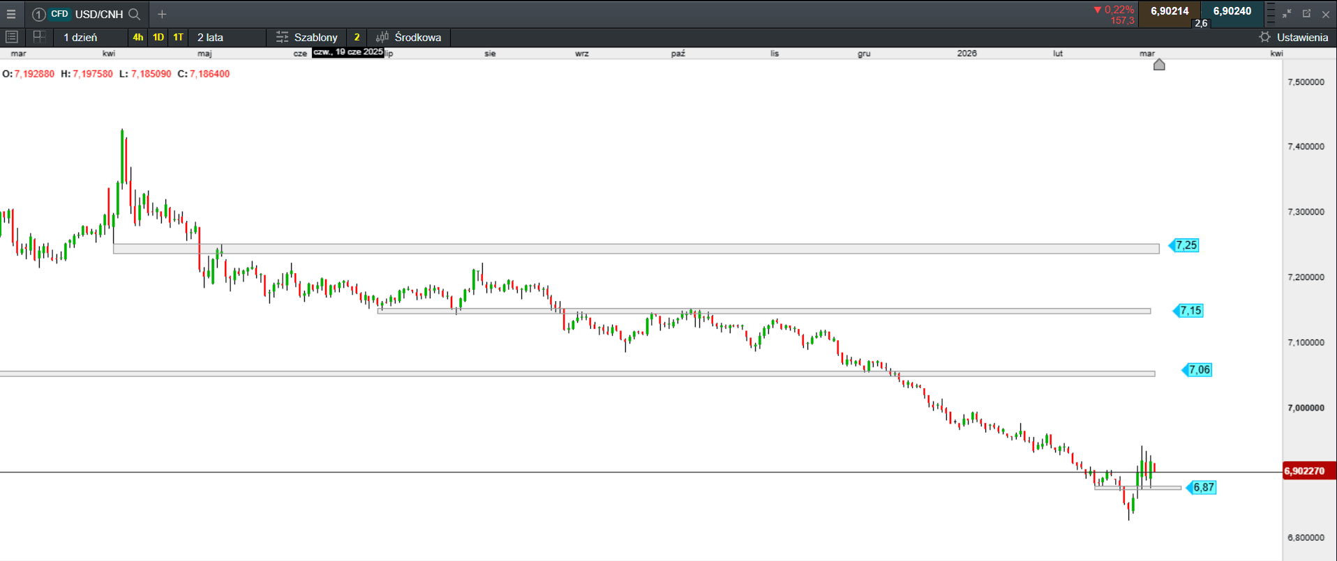Click the 6,87 level label
The height and width of the screenshot is (561, 1337).
(1202, 487)
